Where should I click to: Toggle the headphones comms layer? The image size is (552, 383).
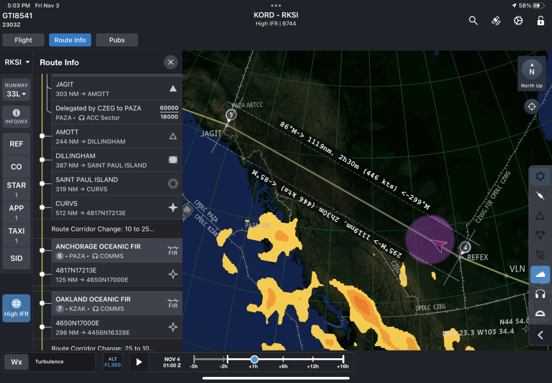[540, 294]
